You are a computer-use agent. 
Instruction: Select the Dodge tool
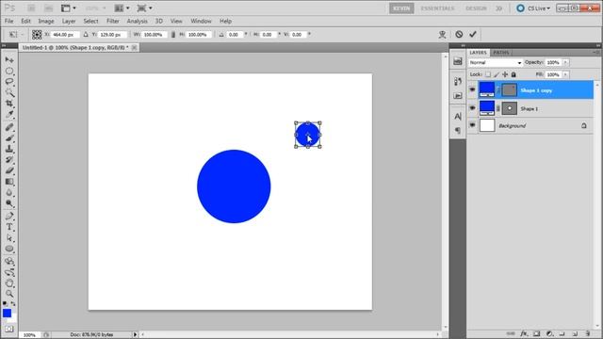(9, 203)
